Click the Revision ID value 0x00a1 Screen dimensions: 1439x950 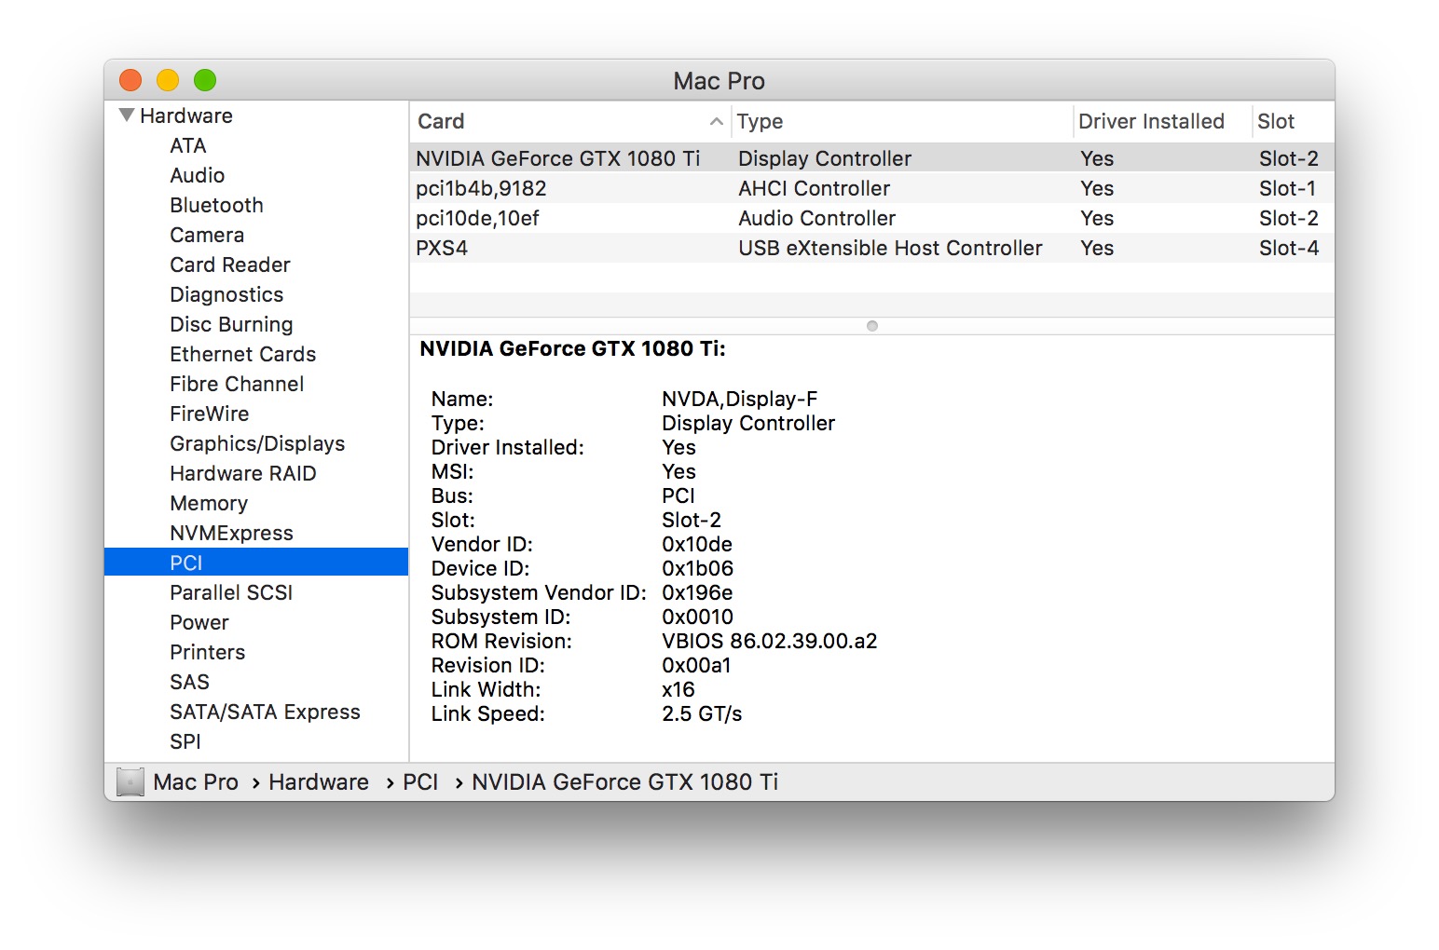pos(696,665)
